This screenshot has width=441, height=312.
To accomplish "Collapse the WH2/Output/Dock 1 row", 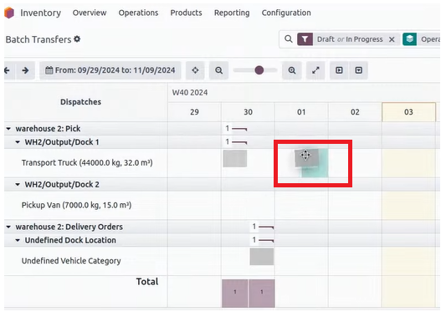I will 18,142.
